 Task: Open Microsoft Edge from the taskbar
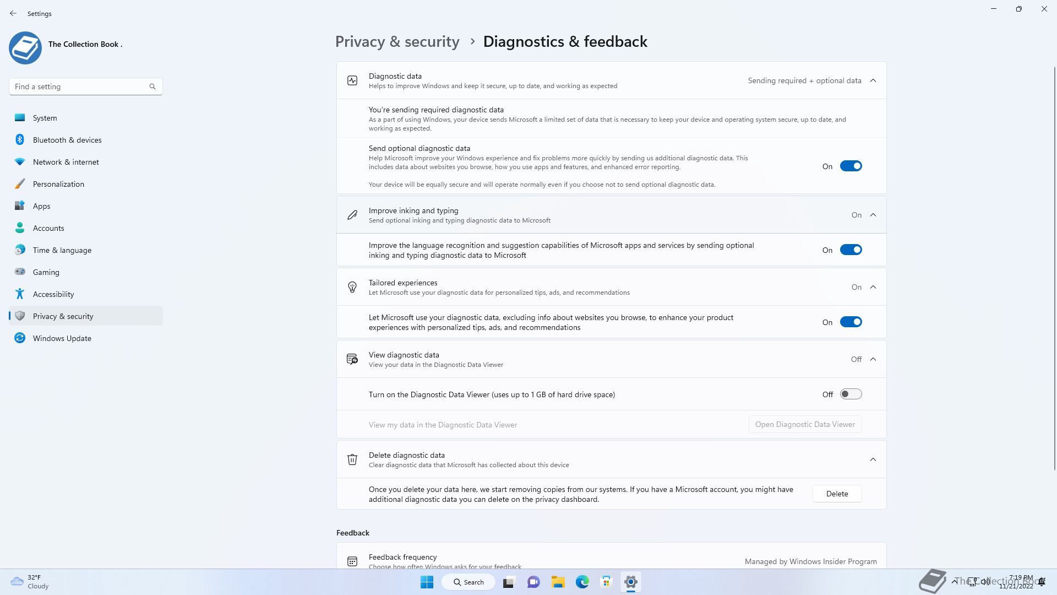[x=582, y=582]
